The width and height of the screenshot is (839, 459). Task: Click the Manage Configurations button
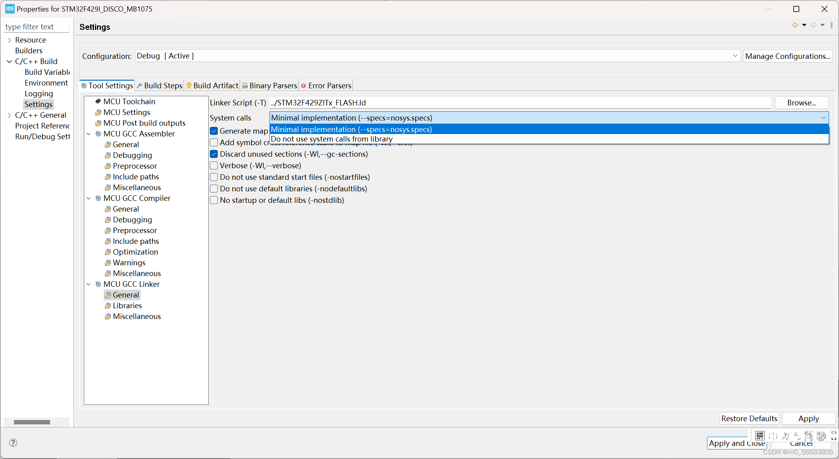(x=788, y=56)
